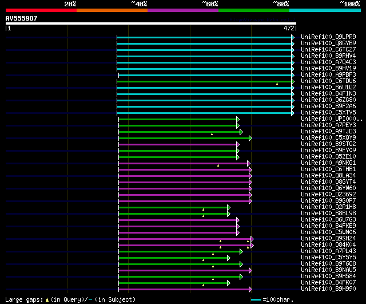Click the UniRef100_B4FK07 label
This screenshot has width=366, height=304.
click(x=328, y=283)
